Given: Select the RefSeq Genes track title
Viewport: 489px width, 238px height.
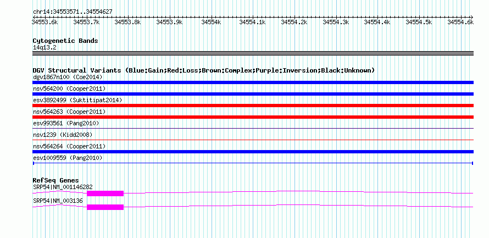Looking at the screenshot, I should tap(55, 180).
